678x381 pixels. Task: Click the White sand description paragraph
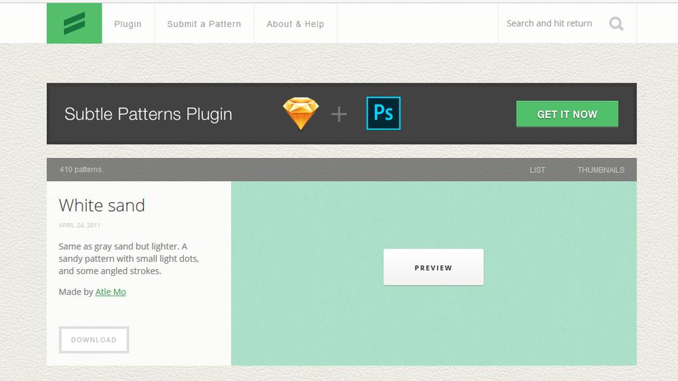pyautogui.click(x=129, y=258)
